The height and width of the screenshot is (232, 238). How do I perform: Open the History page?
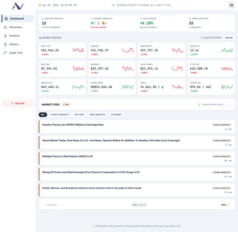pos(18,45)
